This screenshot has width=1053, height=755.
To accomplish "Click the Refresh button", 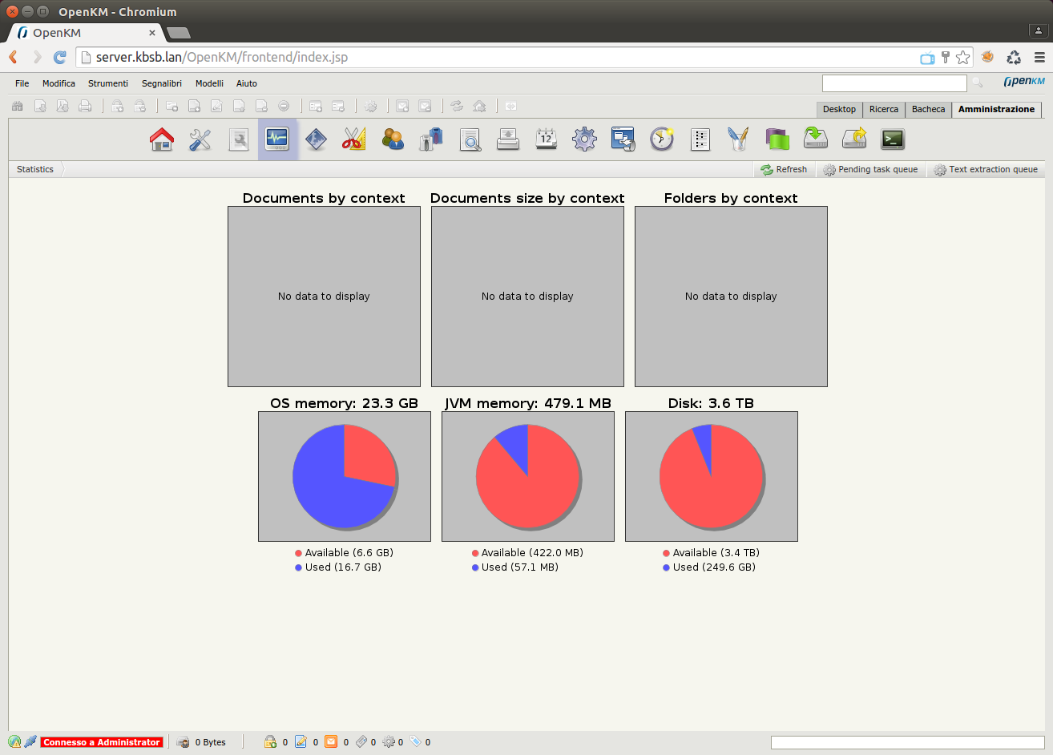I will pos(785,169).
